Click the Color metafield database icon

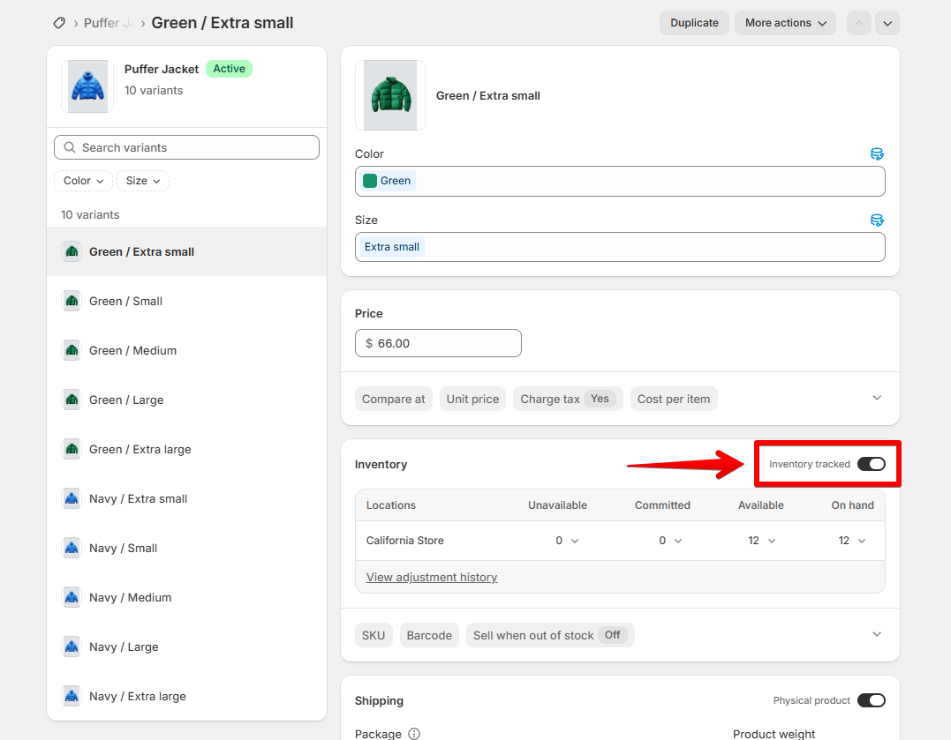click(x=877, y=154)
